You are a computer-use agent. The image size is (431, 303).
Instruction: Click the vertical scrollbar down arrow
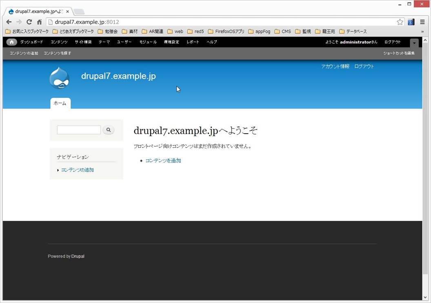tap(425, 297)
